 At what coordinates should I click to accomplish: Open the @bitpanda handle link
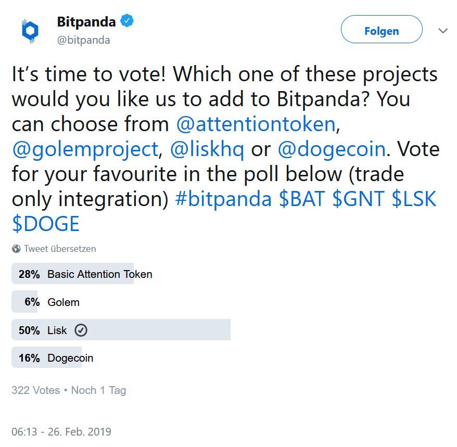84,40
